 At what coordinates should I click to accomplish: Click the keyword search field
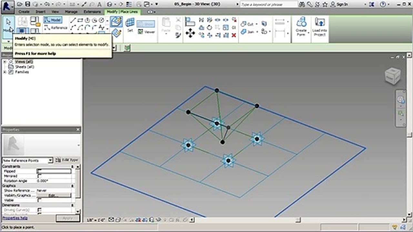(x=269, y=5)
